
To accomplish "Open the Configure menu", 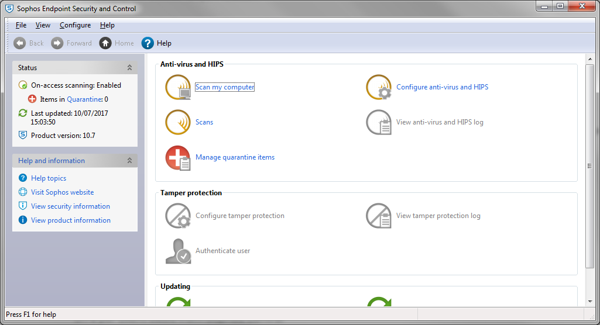I will tap(75, 25).
